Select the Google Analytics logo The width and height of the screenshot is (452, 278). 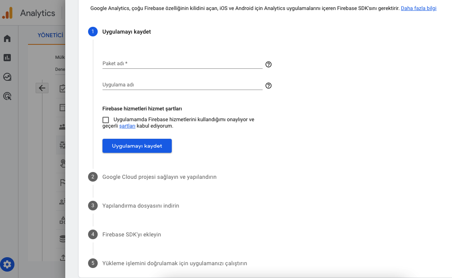click(x=7, y=13)
